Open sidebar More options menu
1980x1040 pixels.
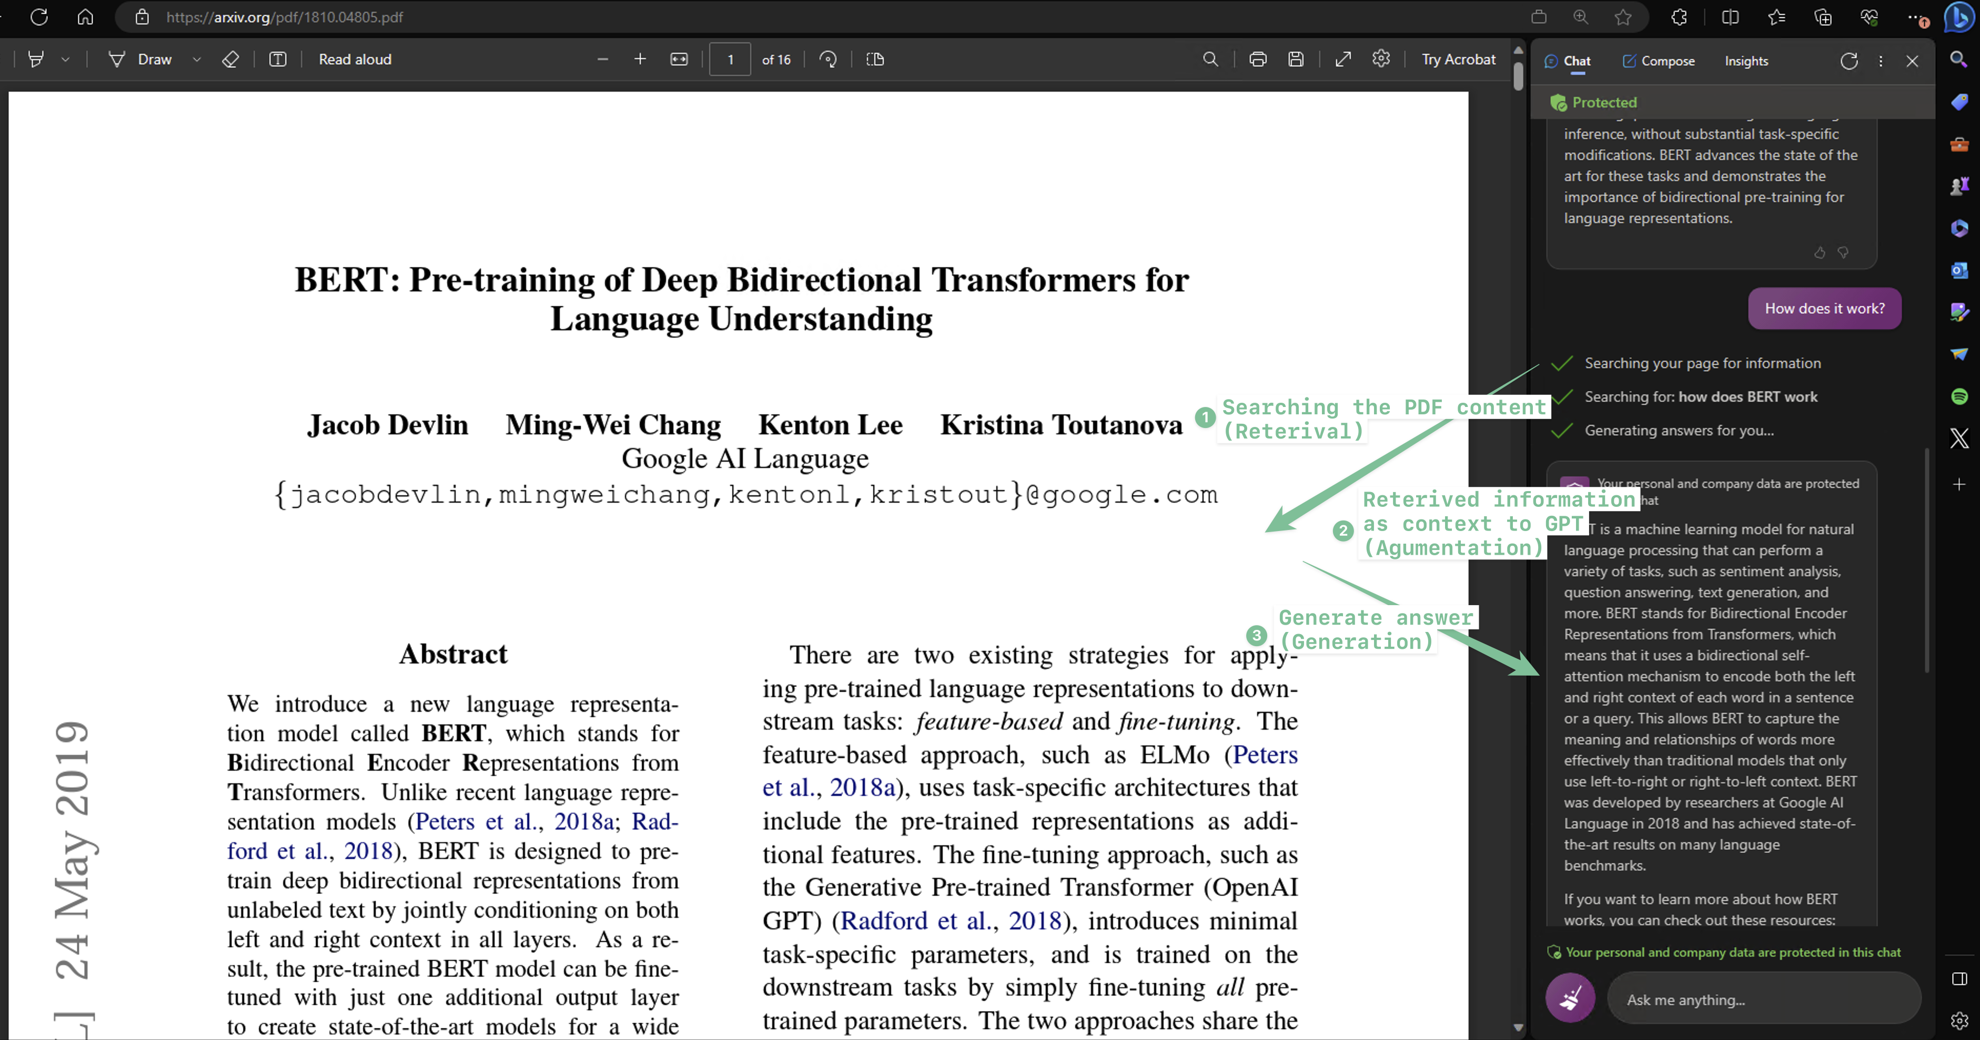tap(1881, 60)
